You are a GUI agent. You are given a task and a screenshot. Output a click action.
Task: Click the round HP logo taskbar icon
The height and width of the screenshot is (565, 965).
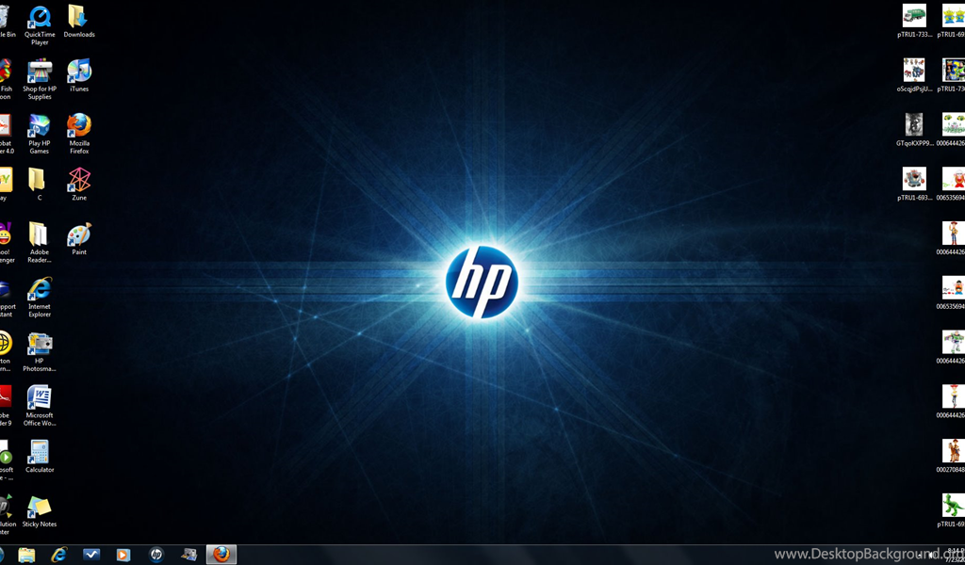pos(156,555)
